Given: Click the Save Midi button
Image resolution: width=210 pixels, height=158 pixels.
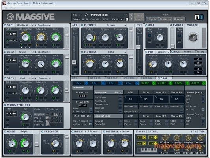Looking at the screenshot, I should click(198, 132).
